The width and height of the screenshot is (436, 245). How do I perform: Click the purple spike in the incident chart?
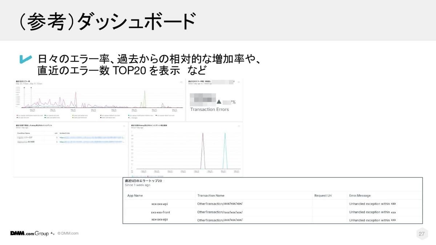[203, 150]
